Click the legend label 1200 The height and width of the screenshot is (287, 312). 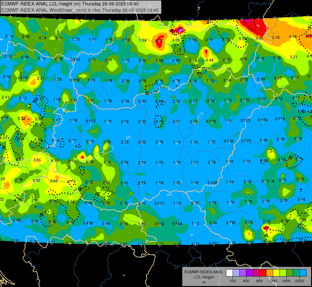tap(273, 281)
